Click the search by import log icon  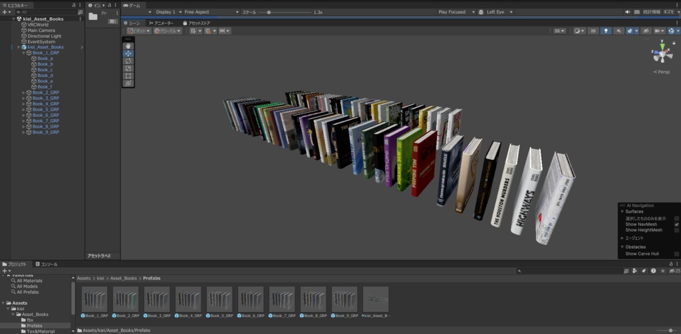pyautogui.click(x=653, y=271)
